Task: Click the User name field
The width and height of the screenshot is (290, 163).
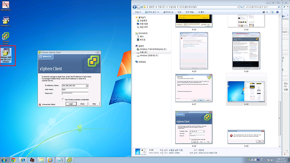Action: [x=75, y=89]
